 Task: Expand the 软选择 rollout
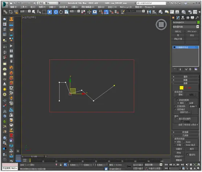pyautogui.click(x=185, y=132)
